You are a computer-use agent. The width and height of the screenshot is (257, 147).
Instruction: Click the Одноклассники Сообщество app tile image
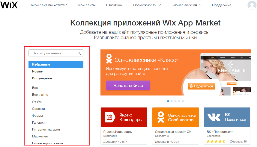coord(175,117)
